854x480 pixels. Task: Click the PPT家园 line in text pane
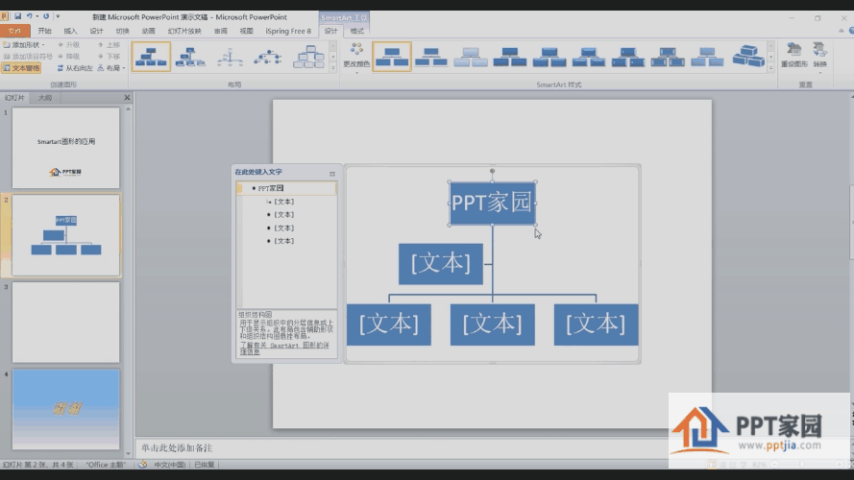[286, 188]
